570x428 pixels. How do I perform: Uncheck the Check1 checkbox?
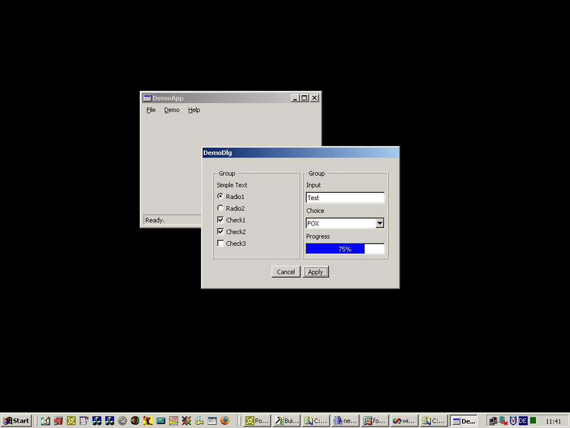tap(220, 220)
